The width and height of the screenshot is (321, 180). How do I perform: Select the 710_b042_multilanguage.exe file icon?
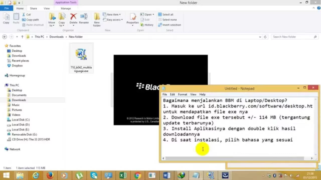pos(81,54)
